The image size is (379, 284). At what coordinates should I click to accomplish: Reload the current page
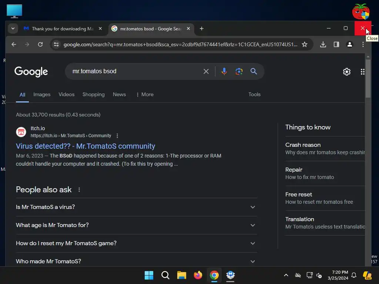pyautogui.click(x=40, y=44)
